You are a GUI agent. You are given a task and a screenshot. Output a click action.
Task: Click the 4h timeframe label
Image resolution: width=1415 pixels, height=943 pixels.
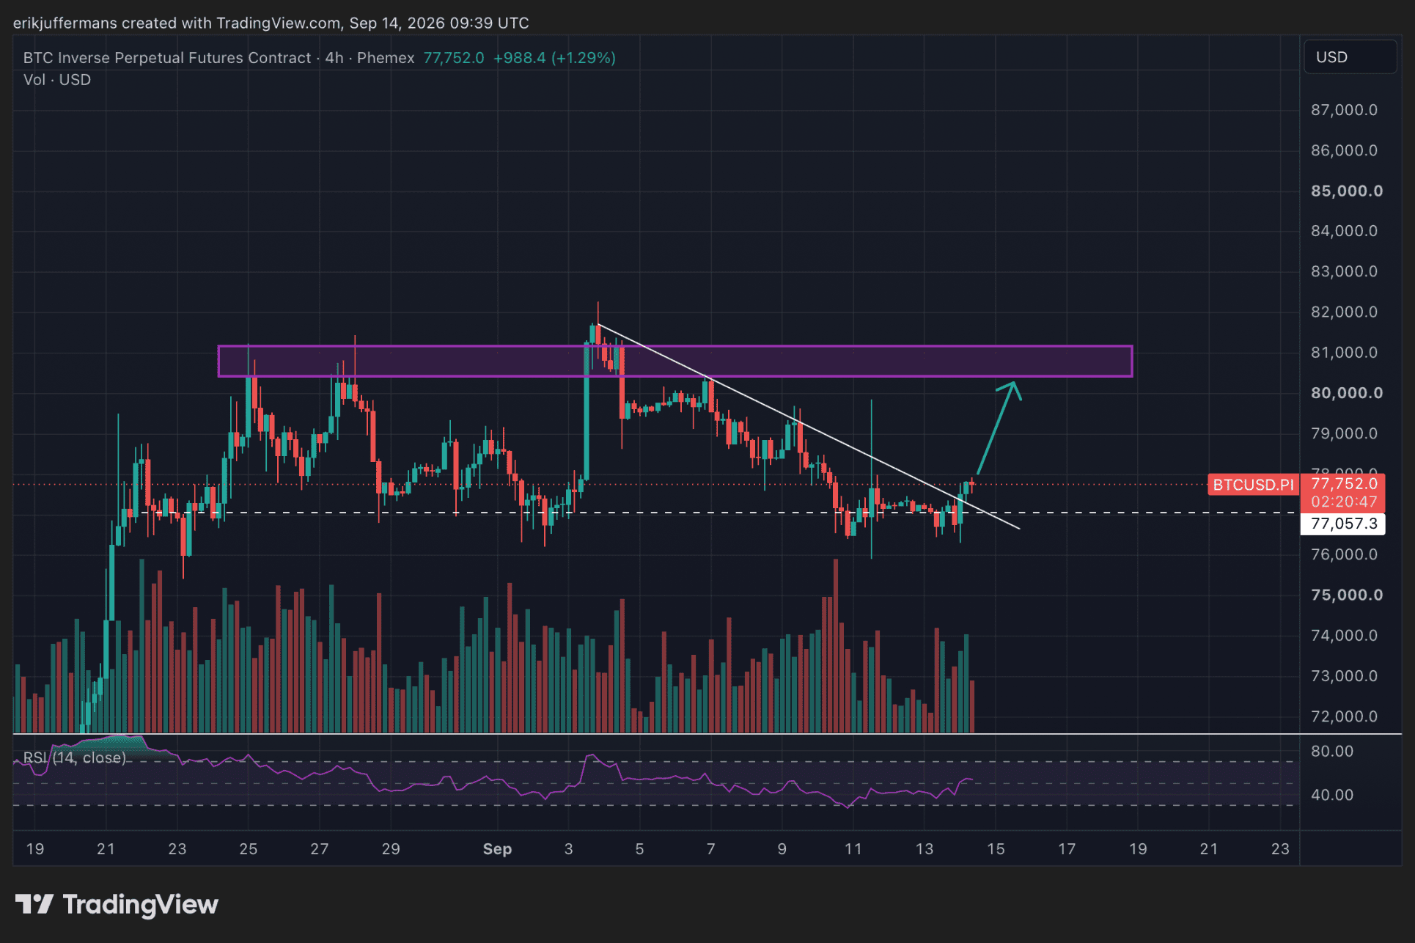(x=334, y=58)
